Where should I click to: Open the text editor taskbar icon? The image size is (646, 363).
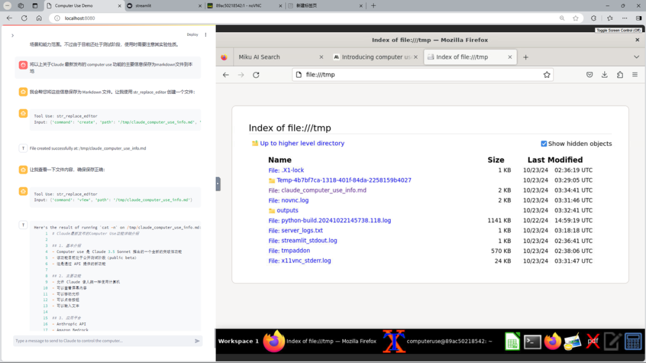[x=613, y=341]
